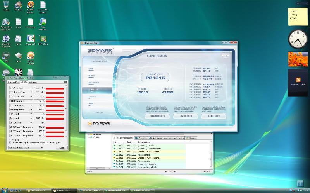The width and height of the screenshot is (310, 193).
Task: Open the Options section in 3DMark Vantage
Action: 91,76
